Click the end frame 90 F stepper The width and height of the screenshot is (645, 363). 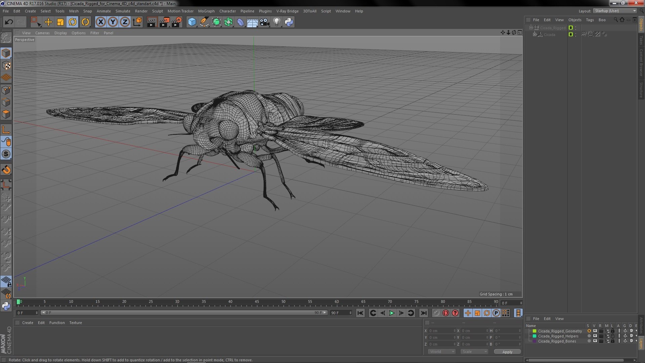pyautogui.click(x=350, y=313)
